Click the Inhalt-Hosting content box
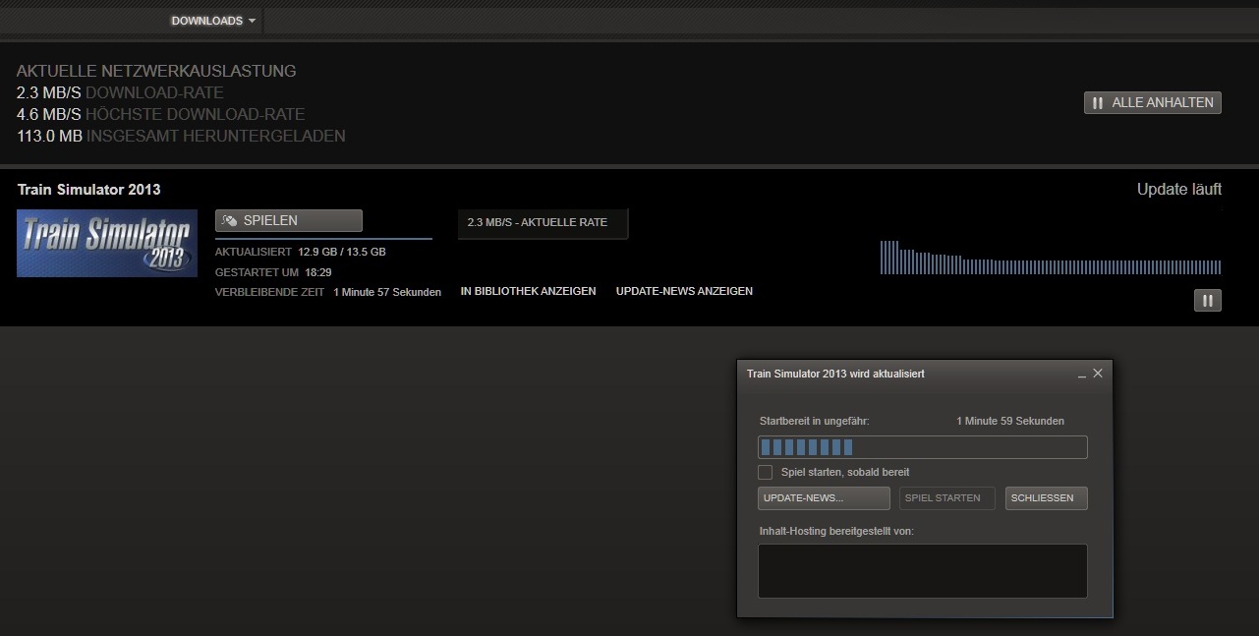The height and width of the screenshot is (636, 1259). coord(922,571)
